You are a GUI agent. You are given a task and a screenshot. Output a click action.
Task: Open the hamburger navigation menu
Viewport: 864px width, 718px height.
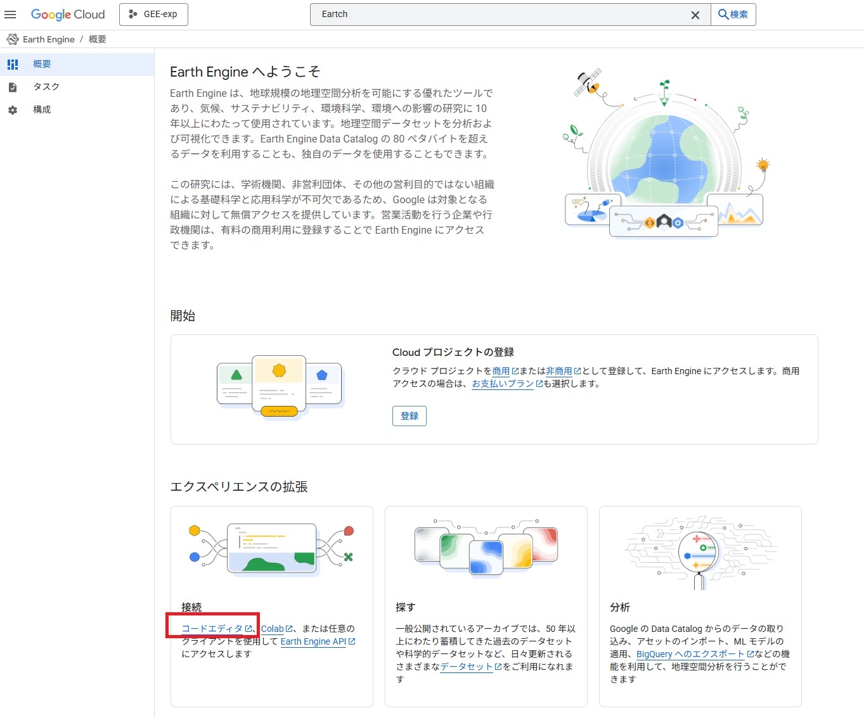pos(10,15)
